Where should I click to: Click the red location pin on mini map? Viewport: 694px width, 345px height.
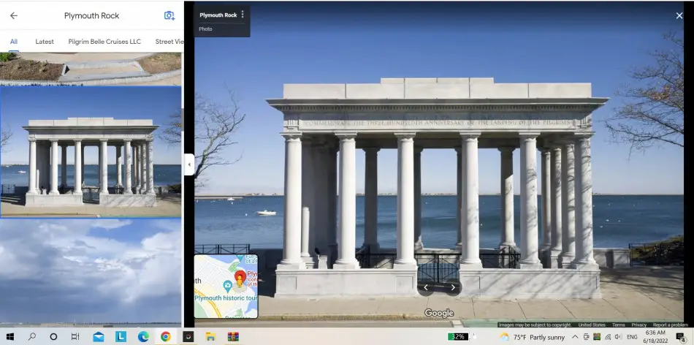click(x=240, y=276)
